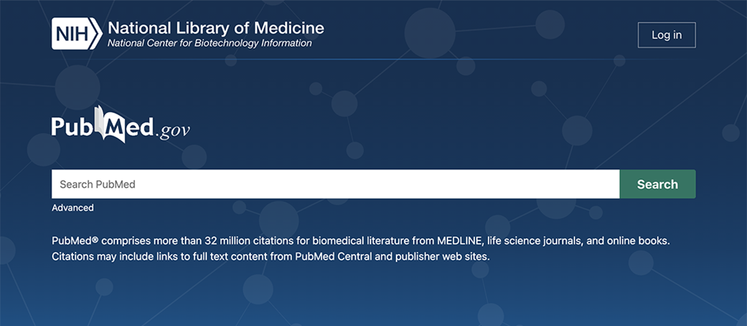Focus the Search PubMed input field
Image resolution: width=747 pixels, height=326 pixels.
point(336,184)
